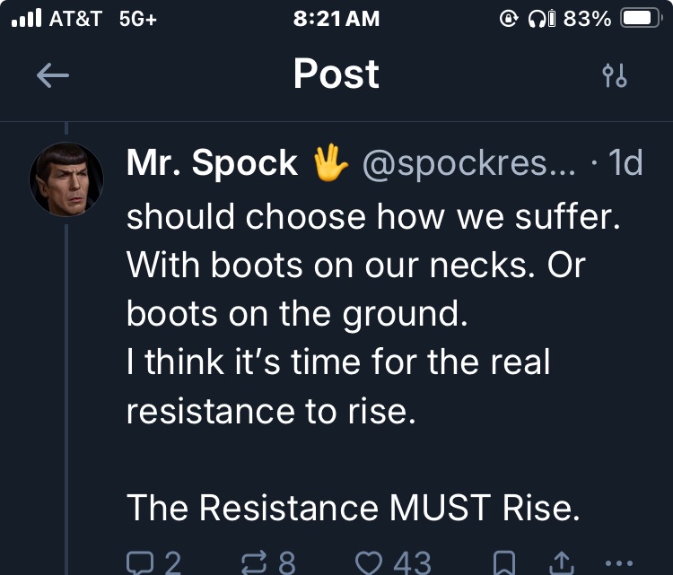Tap the back arrow in header
Viewport: 673px width, 575px height.
click(53, 76)
